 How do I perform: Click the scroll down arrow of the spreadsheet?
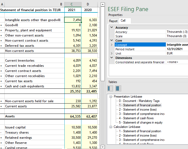pyautogui.click(x=102, y=147)
